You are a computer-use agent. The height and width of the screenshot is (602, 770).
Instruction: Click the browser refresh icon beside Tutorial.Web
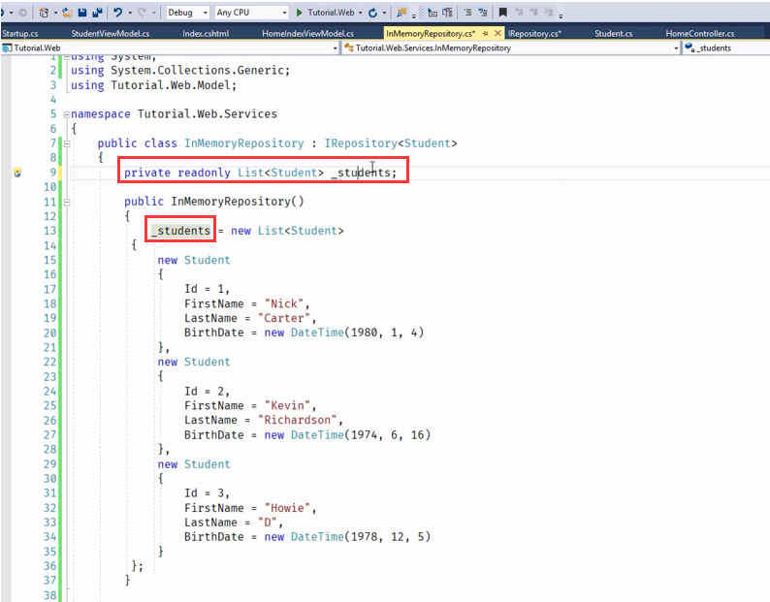[x=372, y=13]
